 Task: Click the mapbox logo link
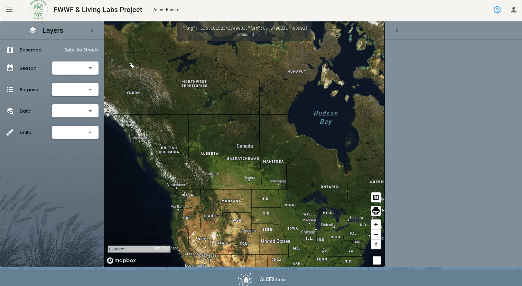coord(121,260)
